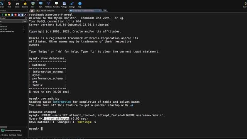Click the 'Database changed' terminal line
This screenshot has width=247, height=139.
[42, 112]
